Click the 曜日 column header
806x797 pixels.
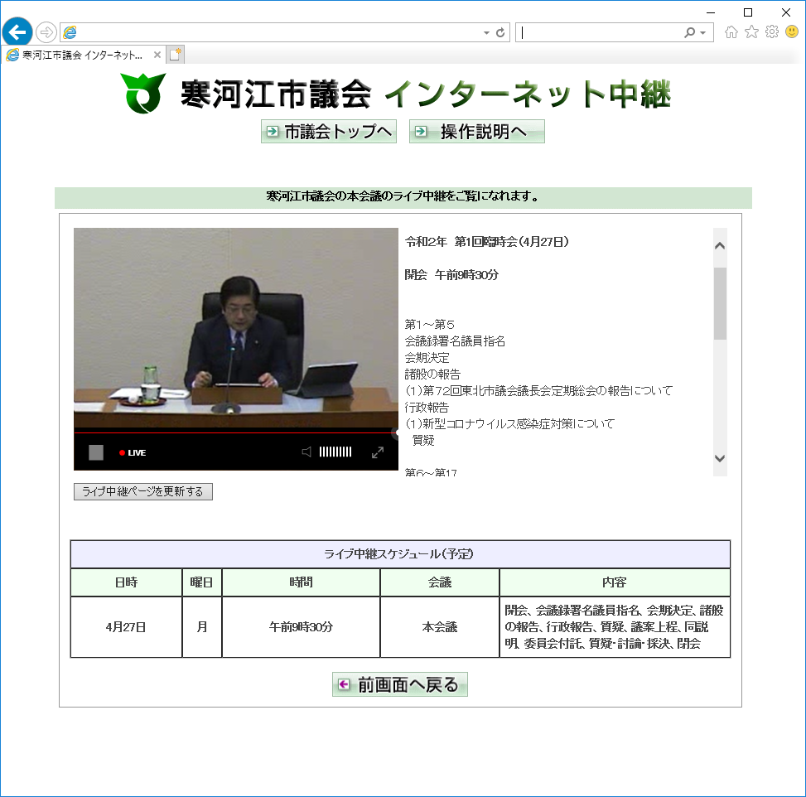pos(201,582)
